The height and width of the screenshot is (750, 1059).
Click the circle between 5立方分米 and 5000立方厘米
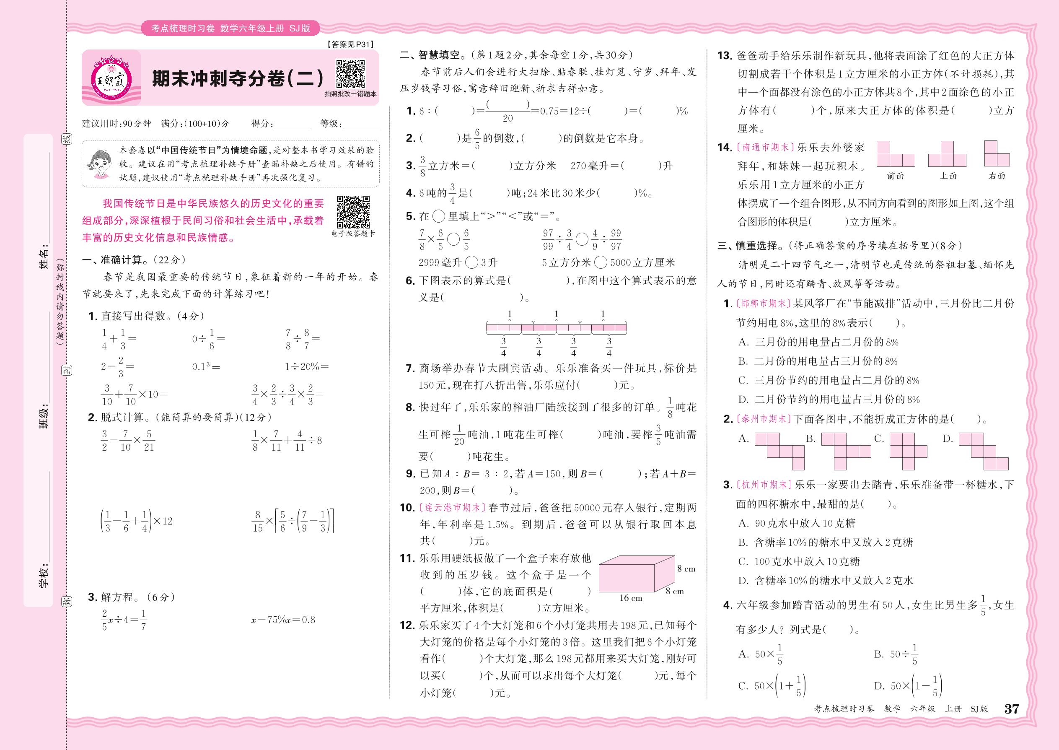[600, 263]
